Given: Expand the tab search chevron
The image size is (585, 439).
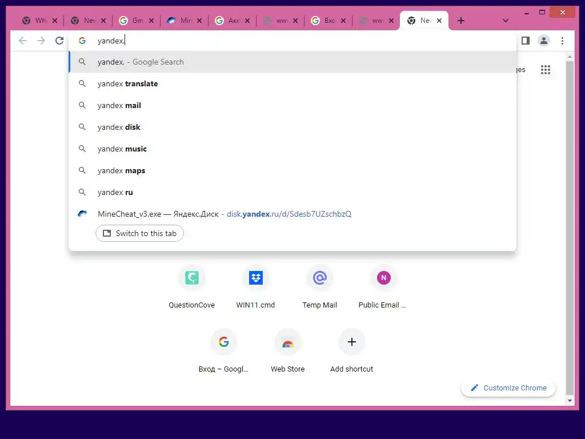Looking at the screenshot, I should coord(506,21).
